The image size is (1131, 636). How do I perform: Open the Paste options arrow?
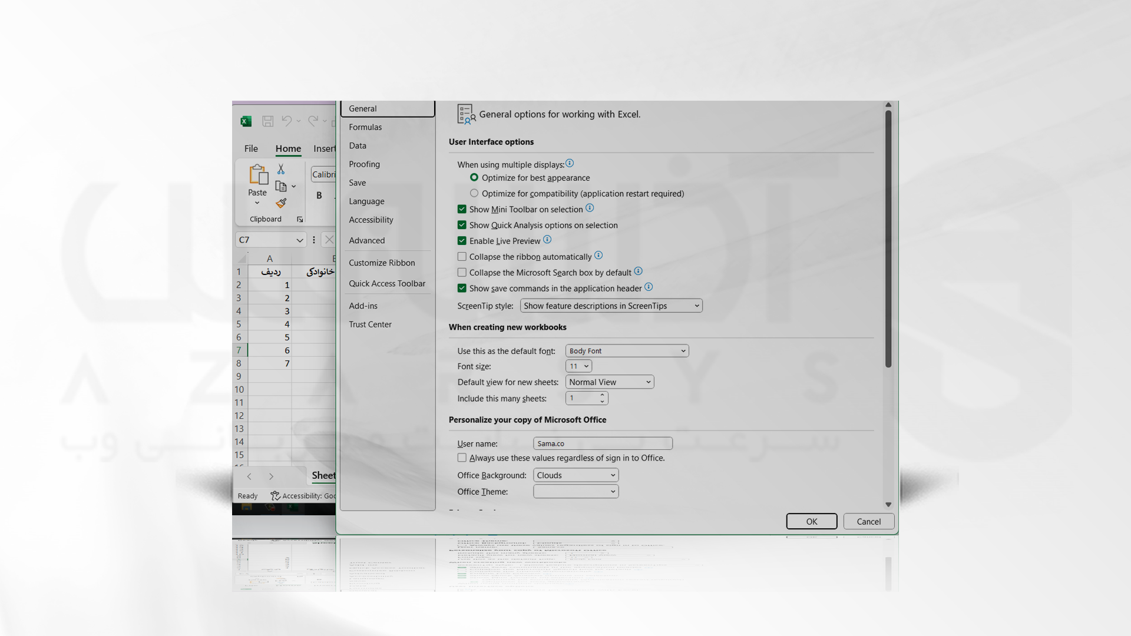[x=257, y=203]
